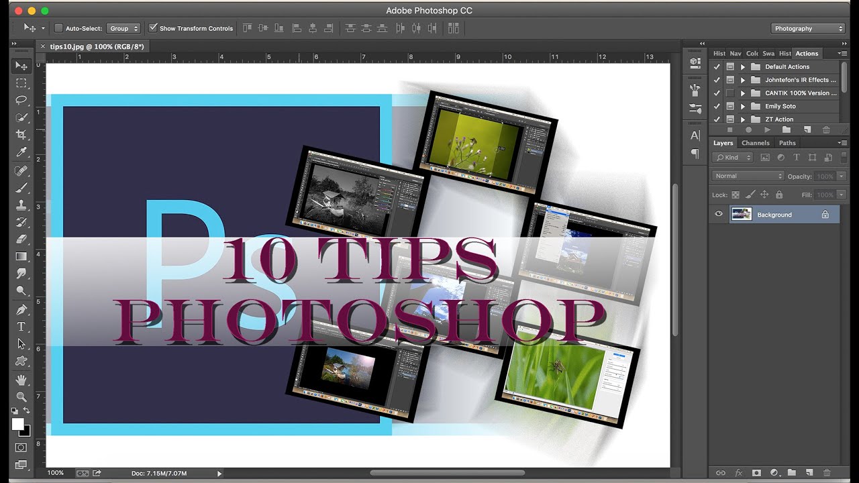
Task: Open Character panel from collapsed dock
Action: (x=695, y=136)
